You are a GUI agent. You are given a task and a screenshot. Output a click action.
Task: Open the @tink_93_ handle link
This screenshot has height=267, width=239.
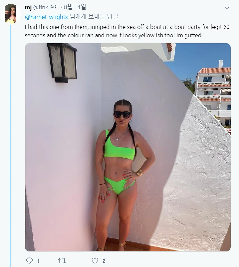click(x=46, y=7)
